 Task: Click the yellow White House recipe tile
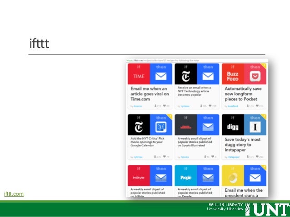pyautogui.click(x=233, y=175)
